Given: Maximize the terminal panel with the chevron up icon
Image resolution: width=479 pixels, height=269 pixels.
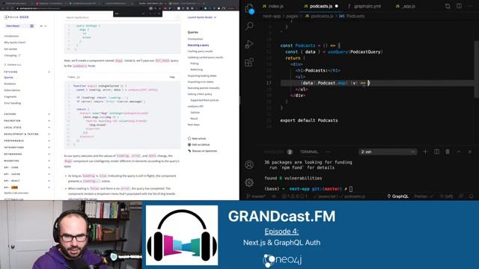Looking at the screenshot, I should point(459,152).
